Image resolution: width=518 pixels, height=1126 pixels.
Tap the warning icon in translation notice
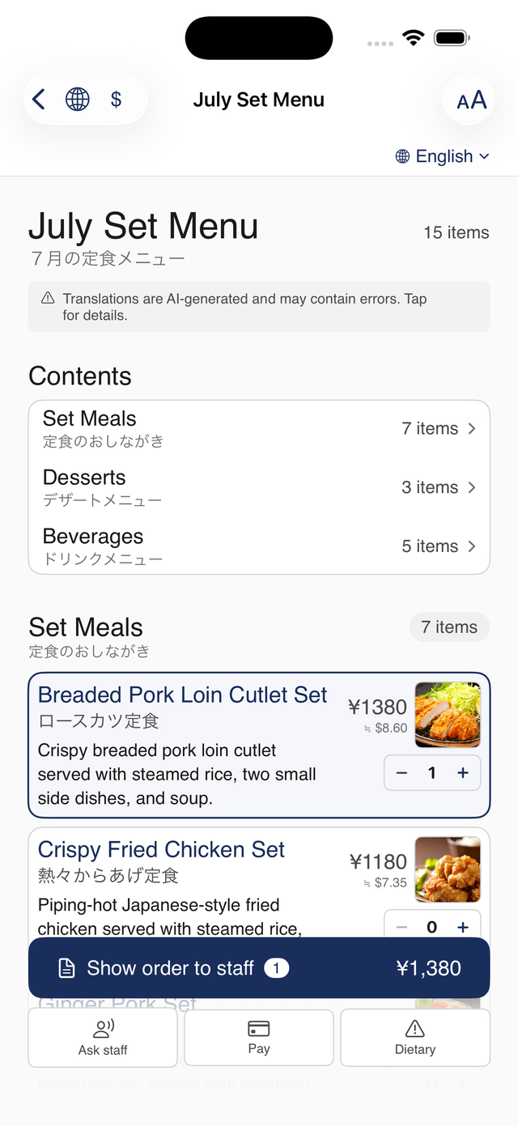click(x=48, y=298)
